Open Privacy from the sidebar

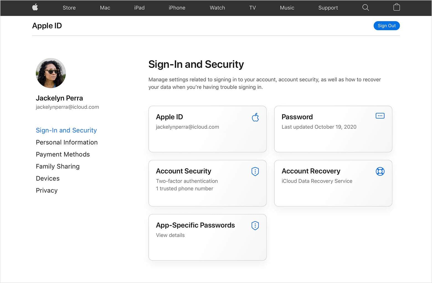pos(47,190)
